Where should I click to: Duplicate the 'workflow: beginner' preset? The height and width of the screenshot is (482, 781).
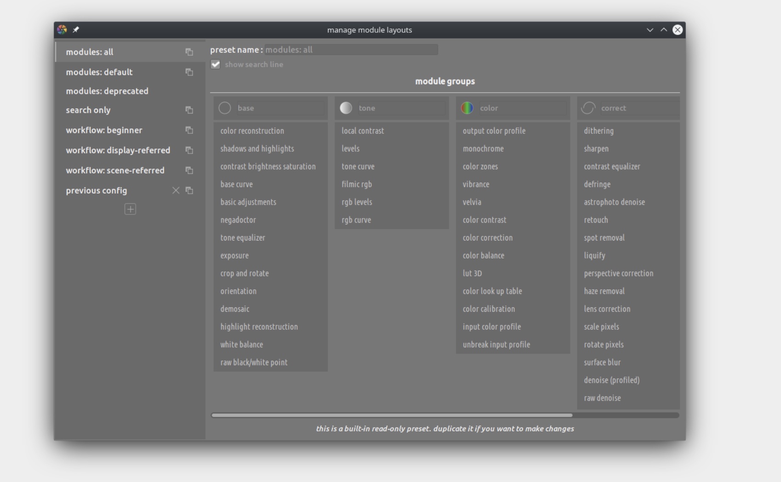click(189, 130)
